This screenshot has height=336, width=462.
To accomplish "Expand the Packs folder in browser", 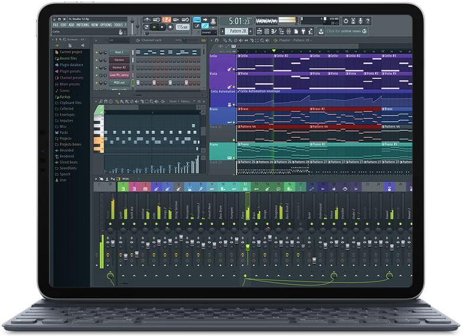I will (x=61, y=132).
